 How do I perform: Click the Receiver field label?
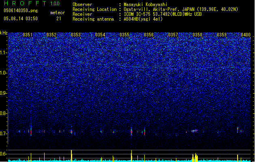coord(82,14)
